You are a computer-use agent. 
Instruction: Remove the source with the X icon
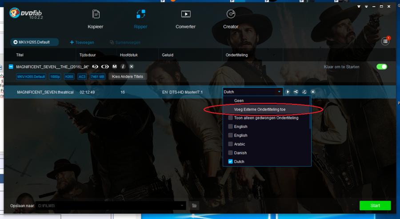point(132,67)
